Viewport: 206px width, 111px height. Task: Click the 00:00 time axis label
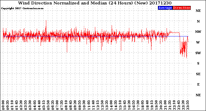pos(3,105)
